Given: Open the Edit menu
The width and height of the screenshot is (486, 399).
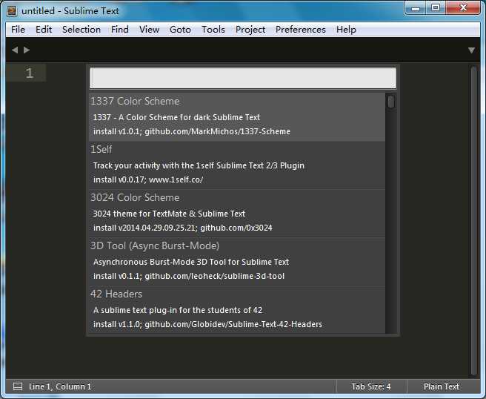Looking at the screenshot, I should (44, 30).
